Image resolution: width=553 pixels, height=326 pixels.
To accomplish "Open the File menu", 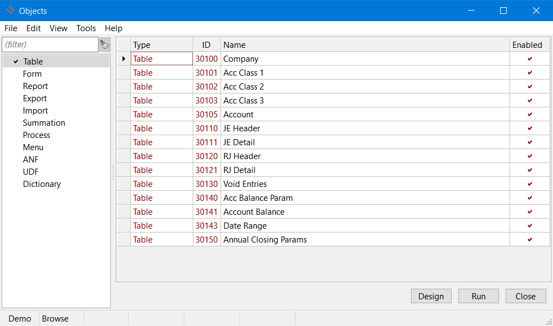I will click(x=11, y=28).
